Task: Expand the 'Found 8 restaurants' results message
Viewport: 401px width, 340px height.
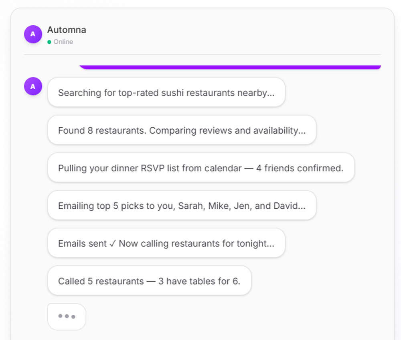Action: (181, 130)
